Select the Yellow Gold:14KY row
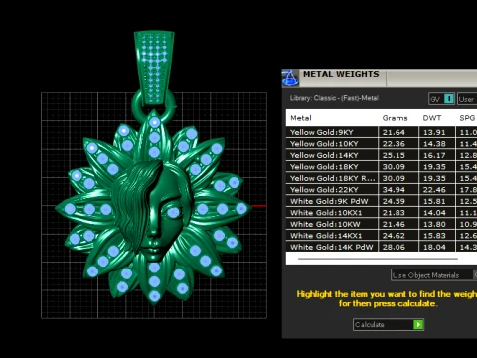This screenshot has width=477, height=358. (382, 155)
